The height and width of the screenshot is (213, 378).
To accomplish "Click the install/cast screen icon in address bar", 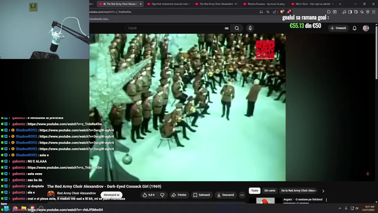I will click(x=261, y=12).
